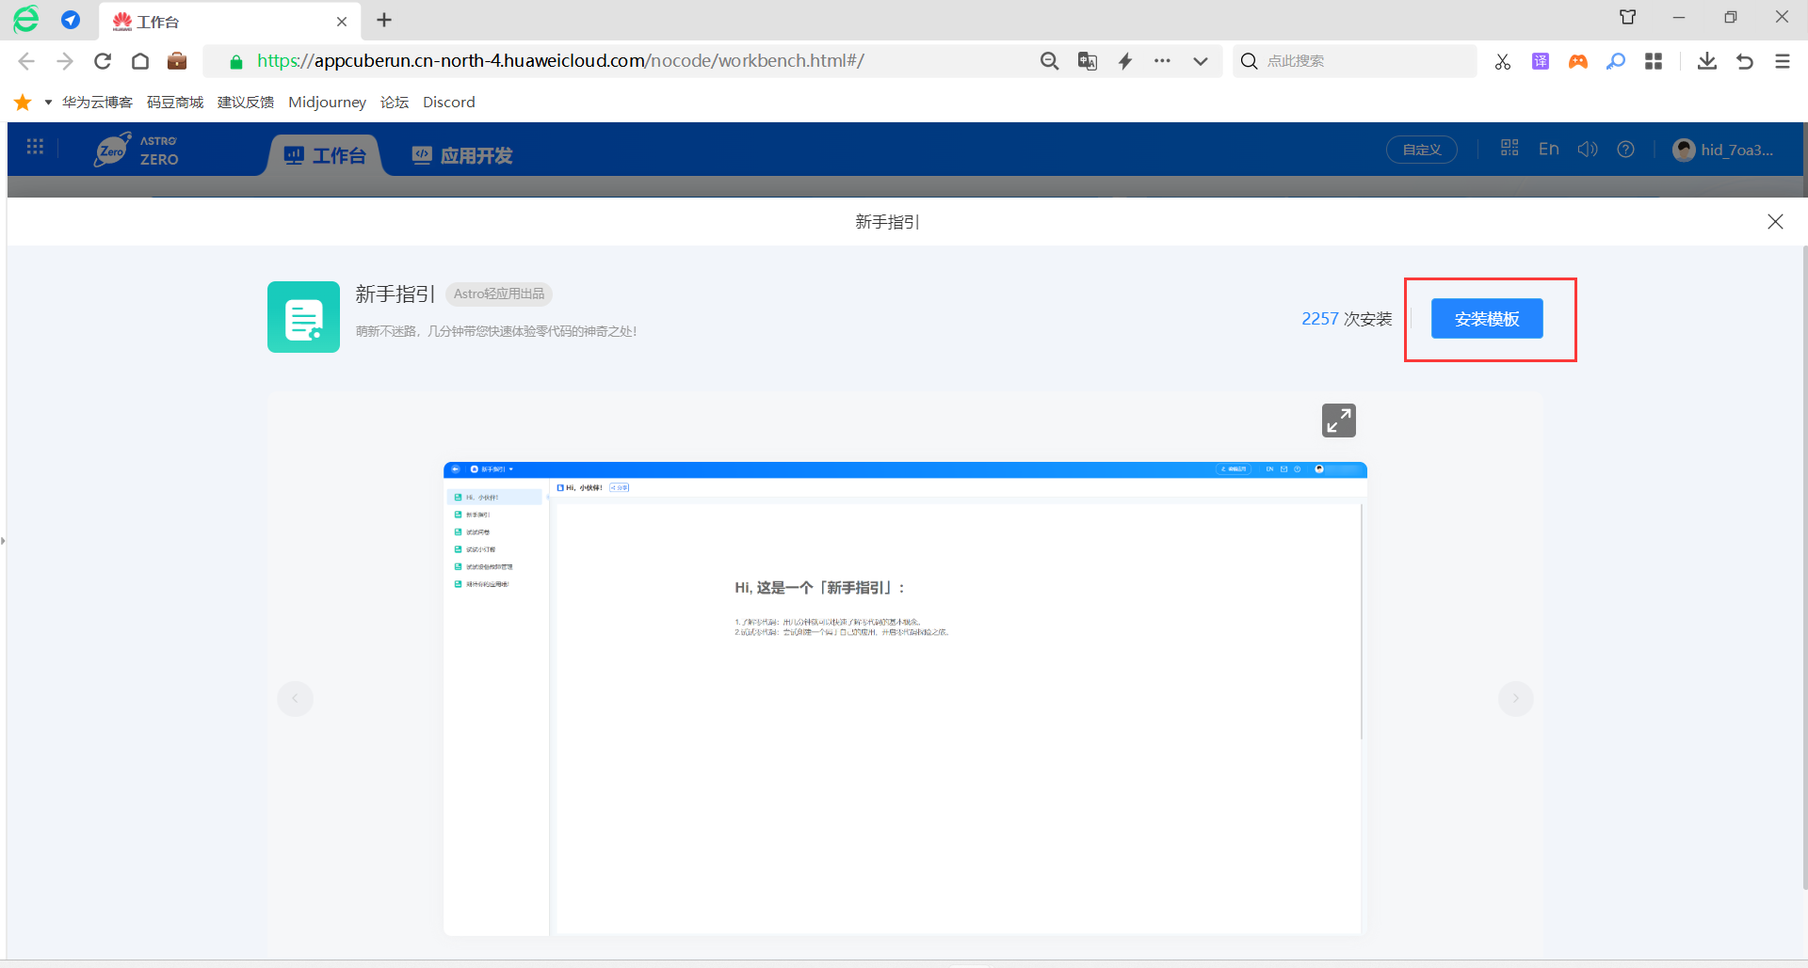Click the 安装模板 install template button
This screenshot has height=968, width=1808.
click(1487, 319)
